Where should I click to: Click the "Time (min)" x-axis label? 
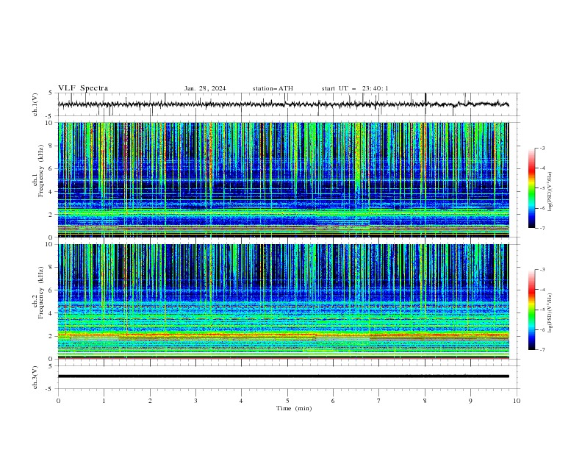[x=294, y=408]
